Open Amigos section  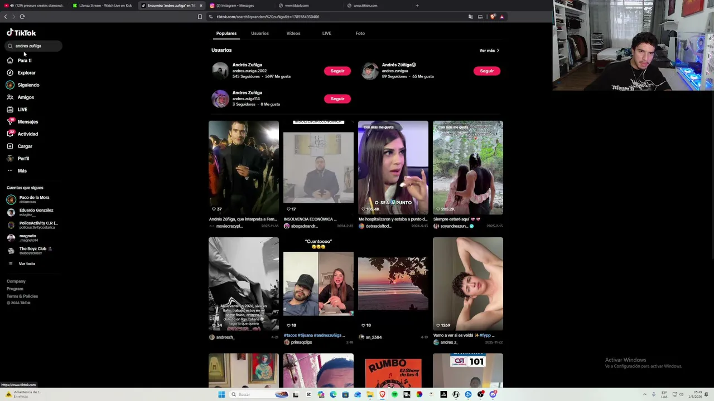coord(26,97)
